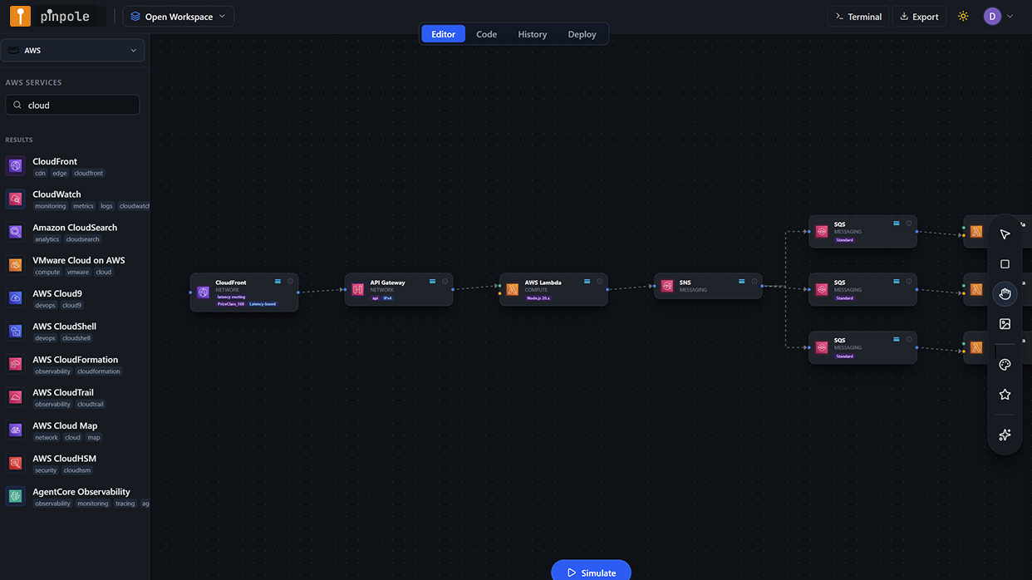
Task: Toggle the code view icon on the SNS node
Action: click(742, 280)
